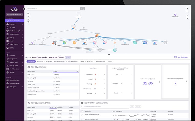
Task: Click the Informational alerts count 453
Action: [95, 89]
